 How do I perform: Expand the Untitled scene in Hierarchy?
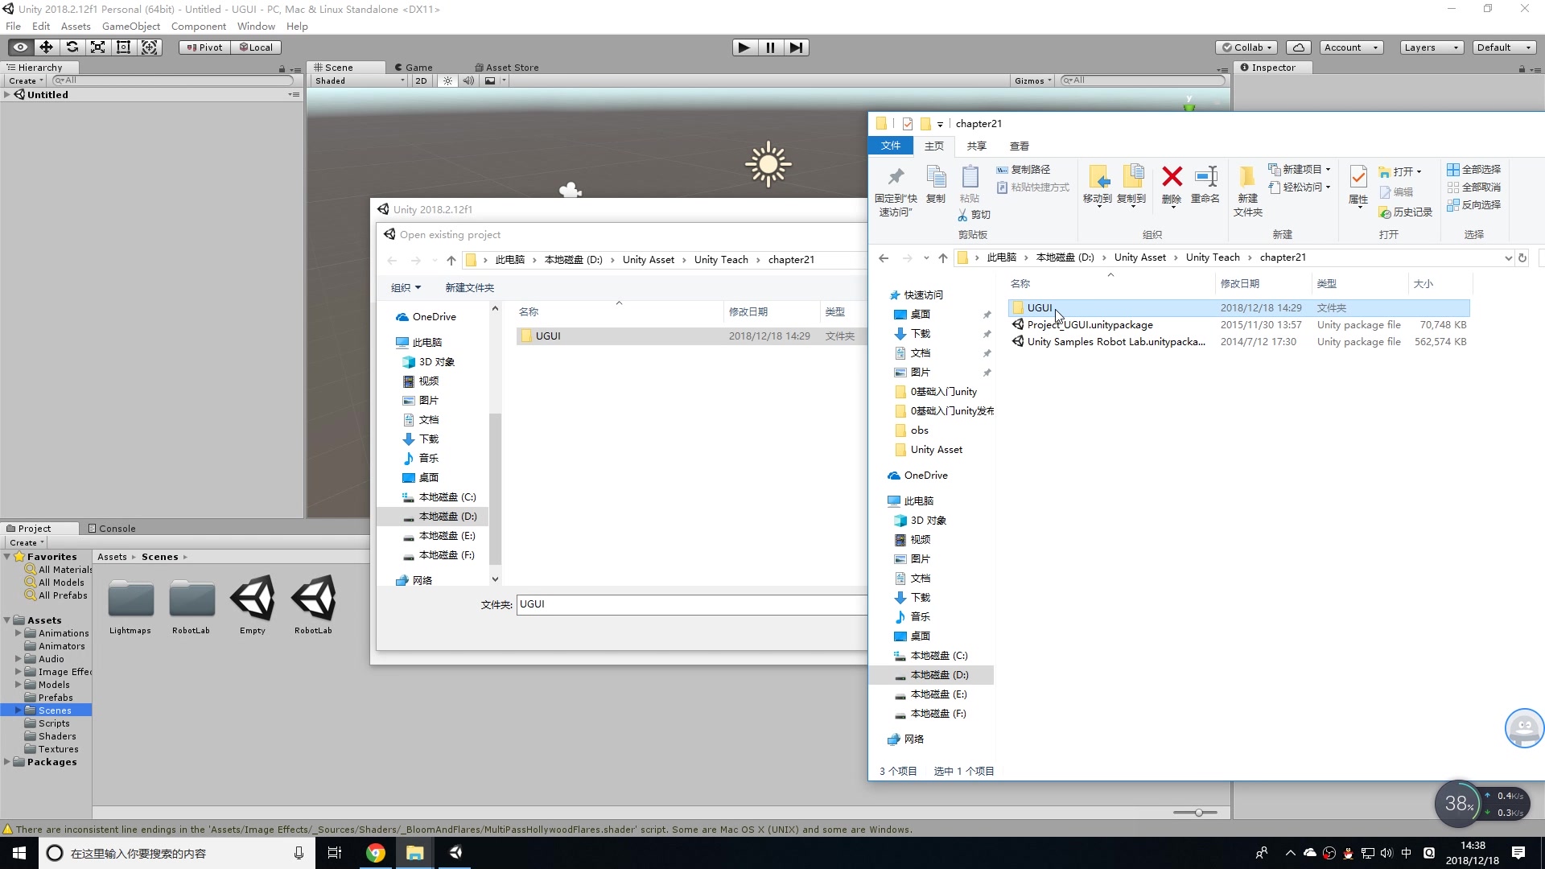(7, 95)
